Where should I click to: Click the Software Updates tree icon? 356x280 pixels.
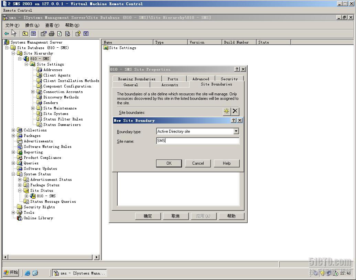[20, 168]
